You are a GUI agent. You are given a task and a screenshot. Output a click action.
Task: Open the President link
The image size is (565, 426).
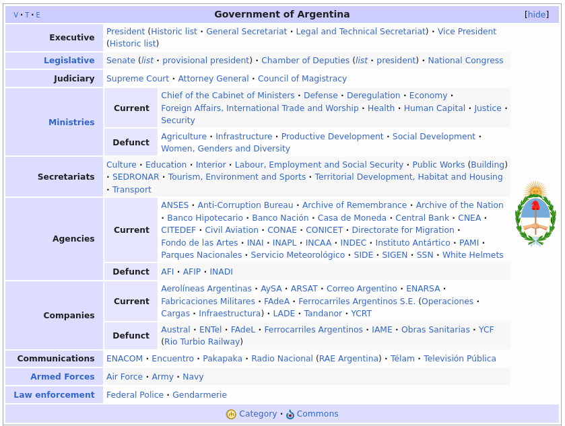point(125,32)
